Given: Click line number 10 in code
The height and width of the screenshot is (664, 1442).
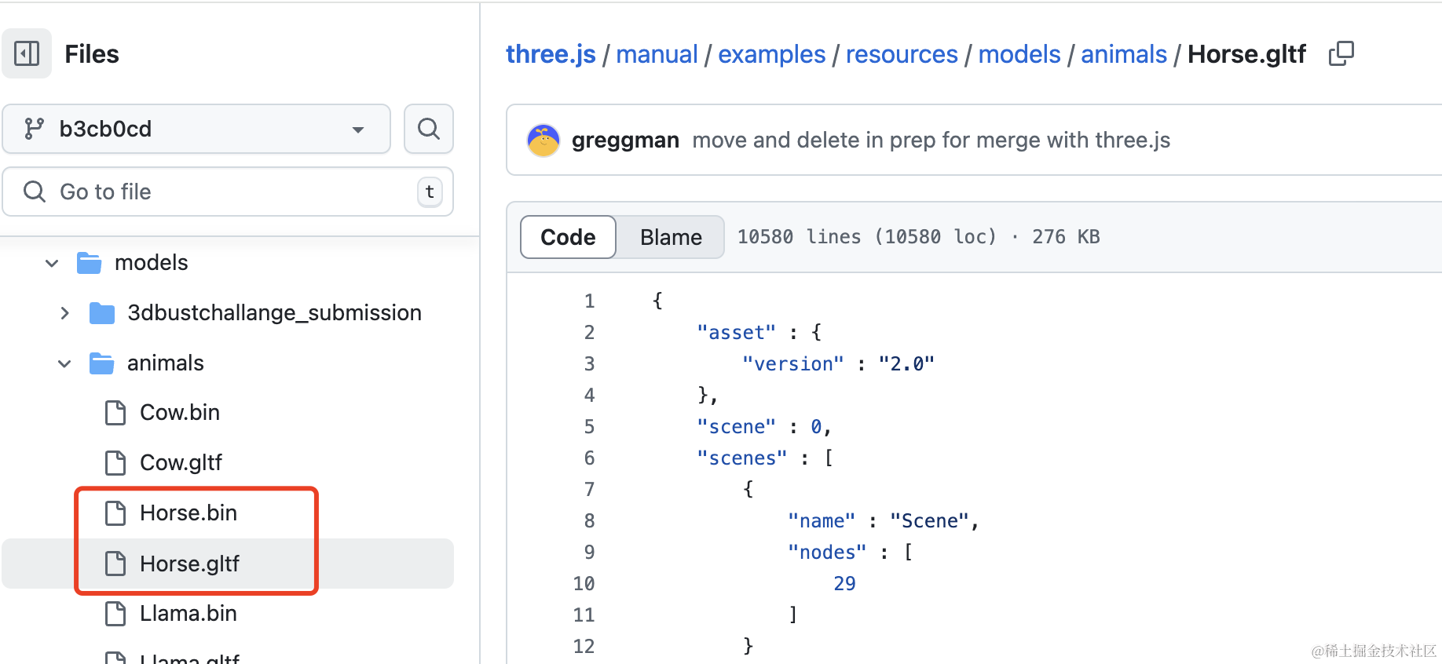Looking at the screenshot, I should 584,584.
